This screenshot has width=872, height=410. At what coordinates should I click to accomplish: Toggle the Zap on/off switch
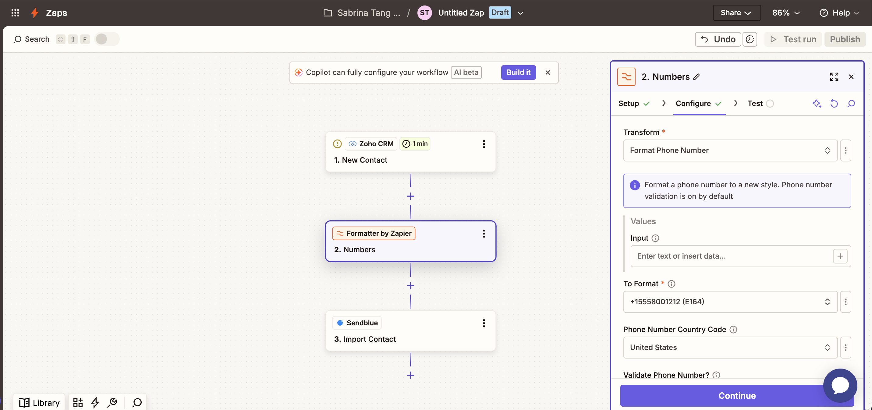point(107,39)
